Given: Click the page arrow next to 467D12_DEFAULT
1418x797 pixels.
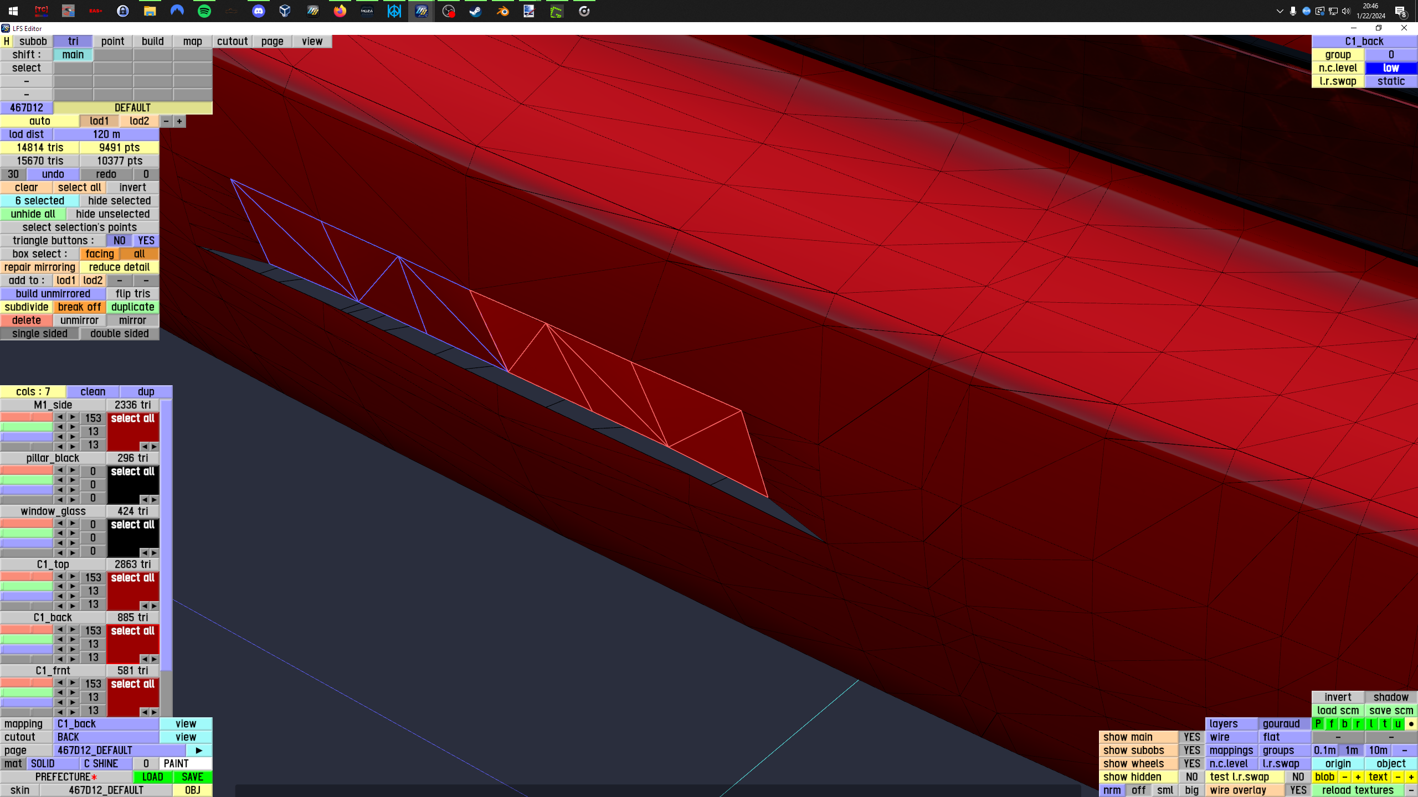Looking at the screenshot, I should tap(199, 751).
